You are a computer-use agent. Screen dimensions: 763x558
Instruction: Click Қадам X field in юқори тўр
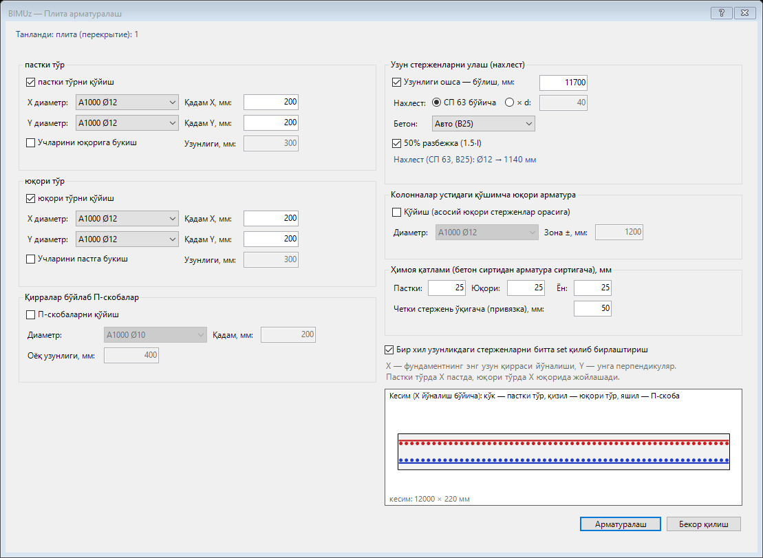[270, 218]
